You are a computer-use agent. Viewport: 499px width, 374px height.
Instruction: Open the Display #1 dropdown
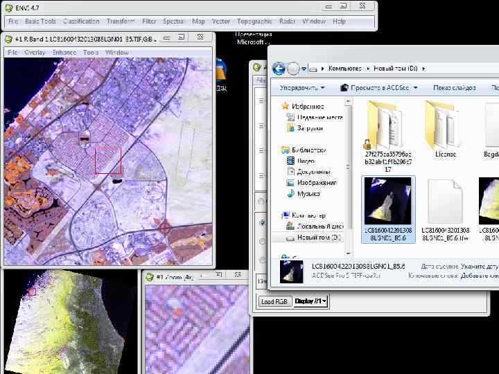pyautogui.click(x=311, y=301)
